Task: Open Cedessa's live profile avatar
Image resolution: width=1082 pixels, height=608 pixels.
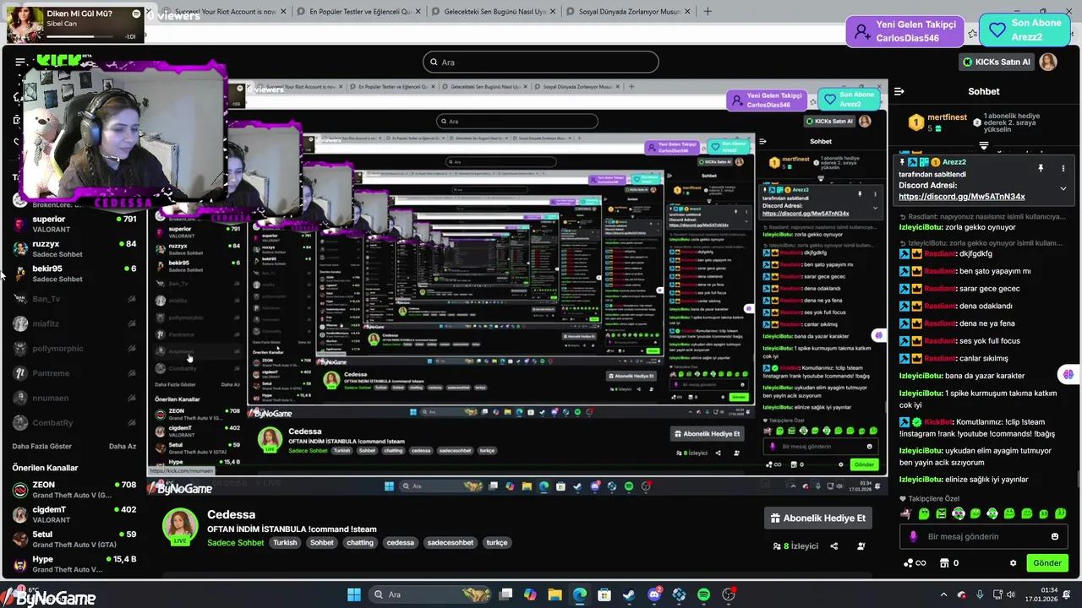Action: (x=180, y=526)
